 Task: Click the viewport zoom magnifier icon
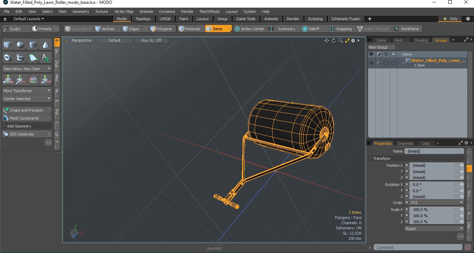coord(341,41)
